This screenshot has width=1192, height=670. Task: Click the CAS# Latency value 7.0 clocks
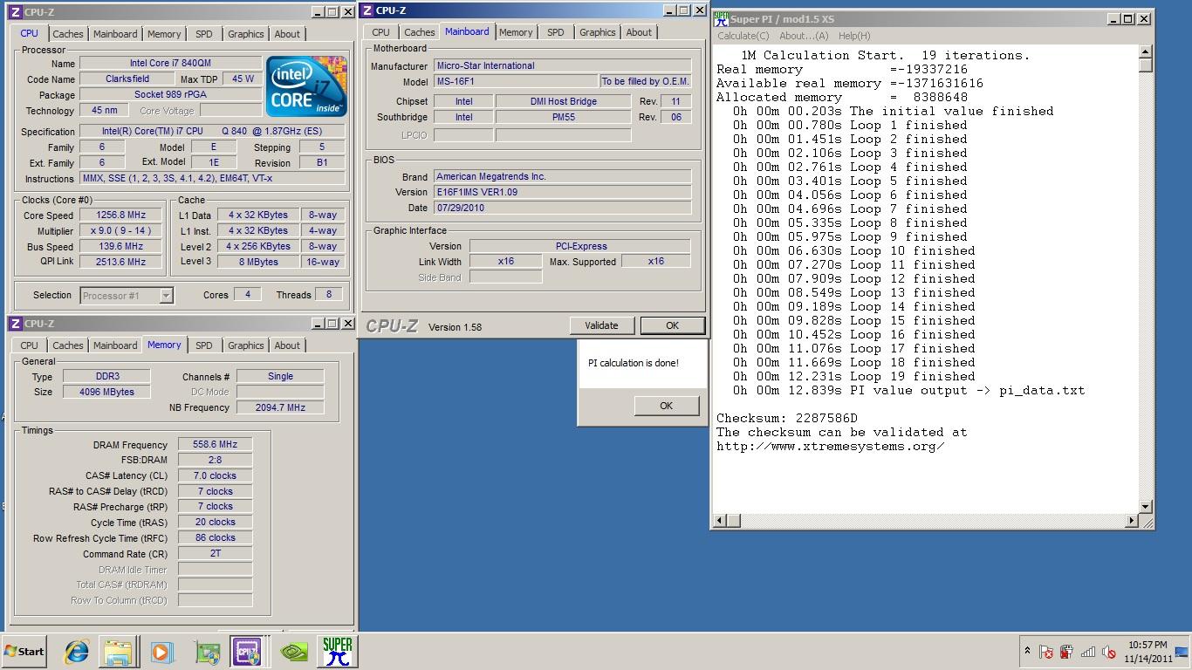tap(215, 476)
